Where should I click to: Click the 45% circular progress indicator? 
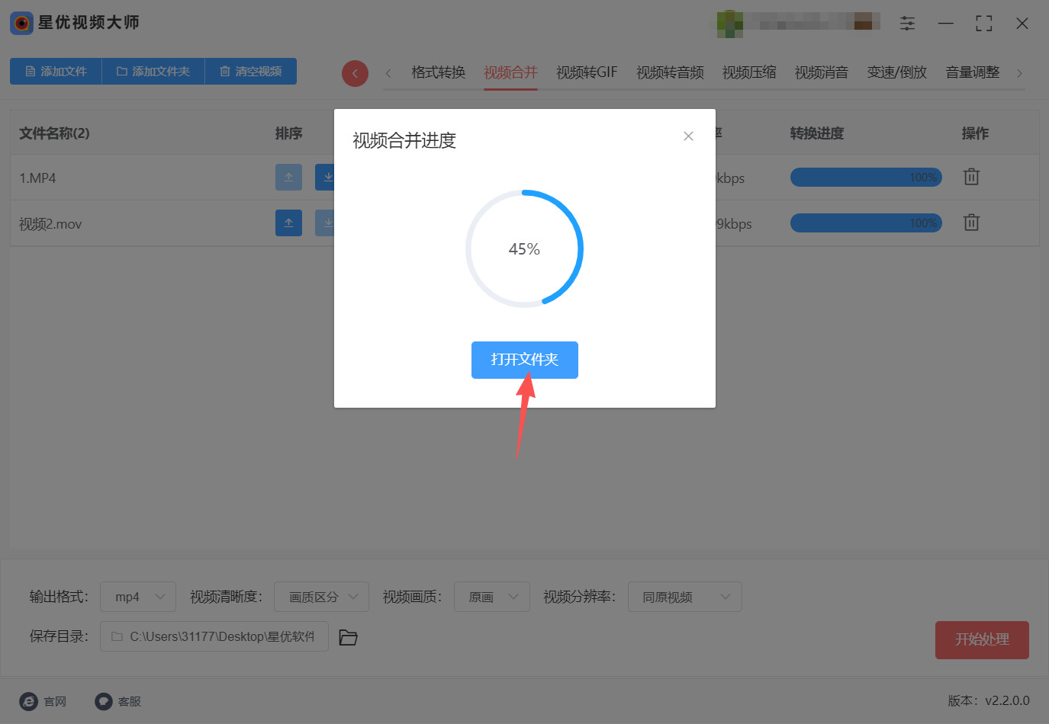point(524,248)
